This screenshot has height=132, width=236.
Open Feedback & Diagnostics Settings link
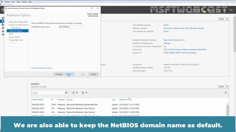click(x=167, y=43)
